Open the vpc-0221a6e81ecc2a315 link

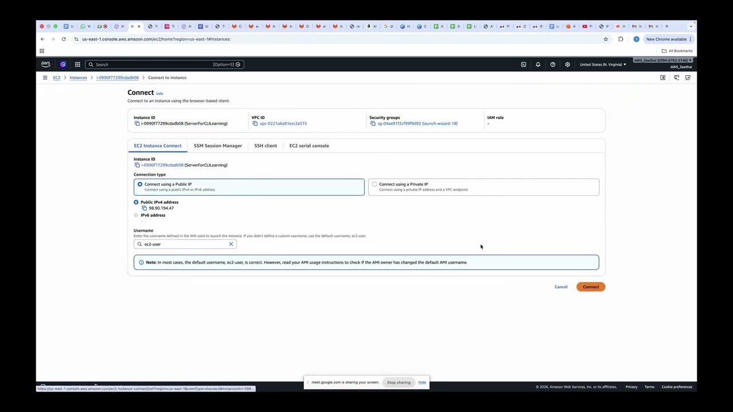point(283,124)
